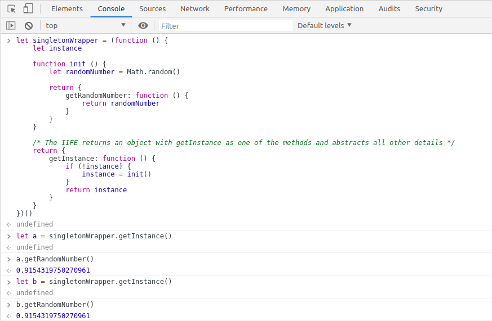This screenshot has height=321, width=492.
Task: Switch to the Audits tab
Action: pyautogui.click(x=389, y=9)
